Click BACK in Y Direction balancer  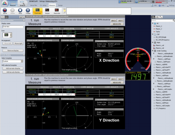(x=113, y=79)
